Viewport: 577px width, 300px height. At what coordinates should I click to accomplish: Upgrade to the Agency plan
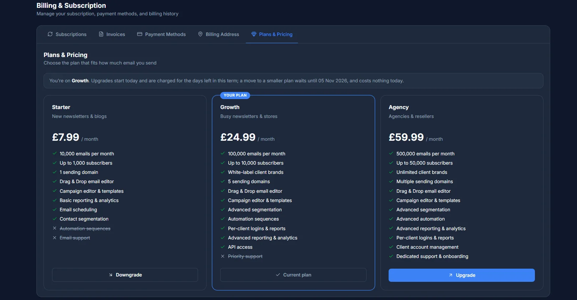pos(462,275)
